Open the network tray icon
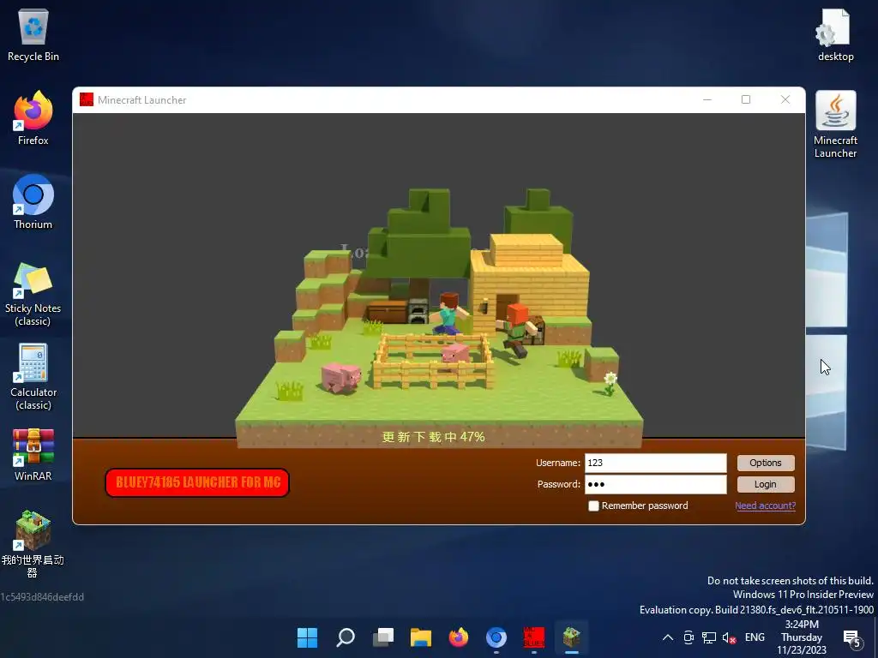This screenshot has height=658, width=878. [x=709, y=637]
